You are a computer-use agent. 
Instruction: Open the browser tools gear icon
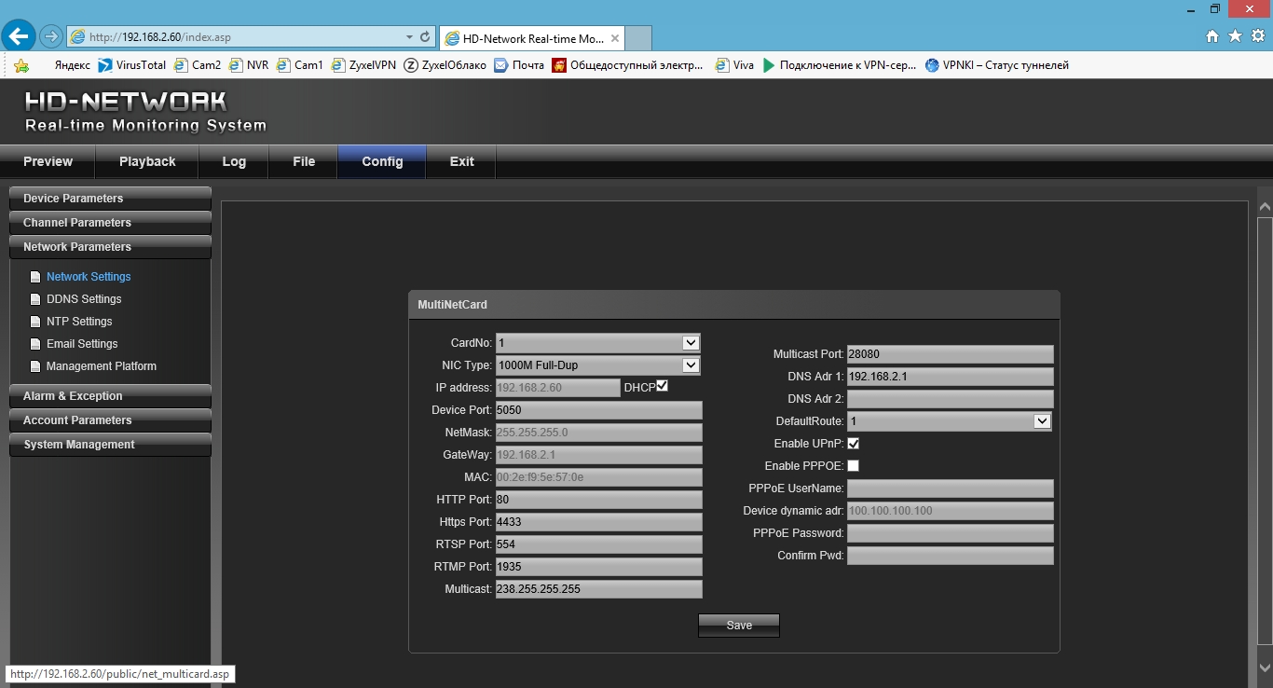(1257, 36)
